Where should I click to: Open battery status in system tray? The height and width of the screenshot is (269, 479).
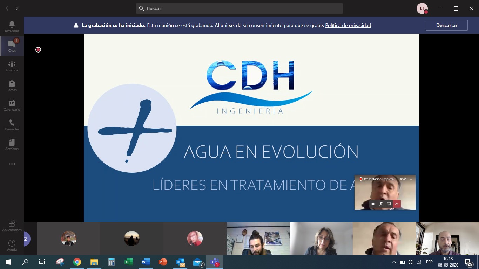pos(402,262)
